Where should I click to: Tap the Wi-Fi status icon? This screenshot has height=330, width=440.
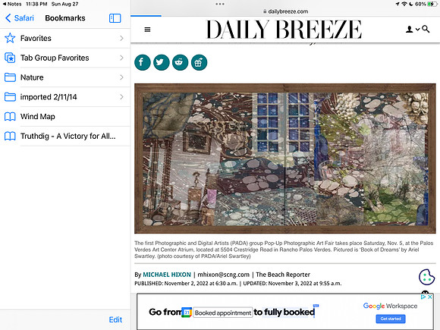[404, 4]
